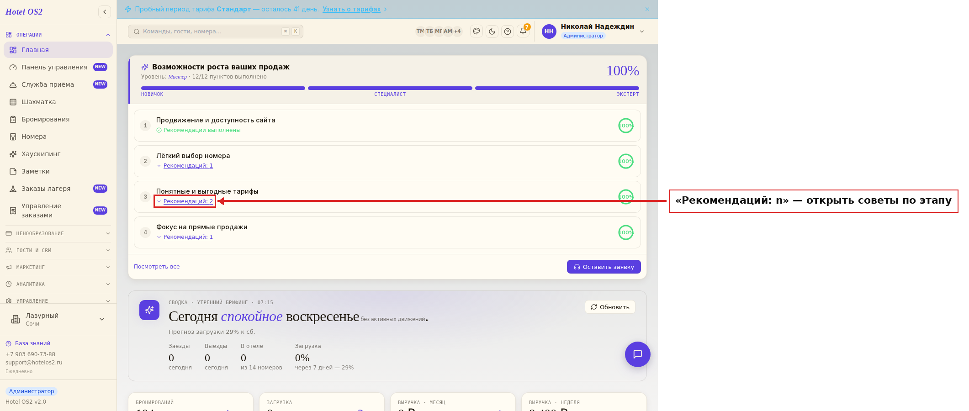Viewport: 969px width, 411px height.
Task: Close the trial period banner
Action: click(x=647, y=9)
